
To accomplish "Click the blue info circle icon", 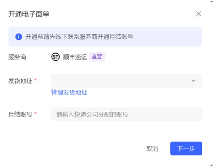I will click(x=19, y=37).
